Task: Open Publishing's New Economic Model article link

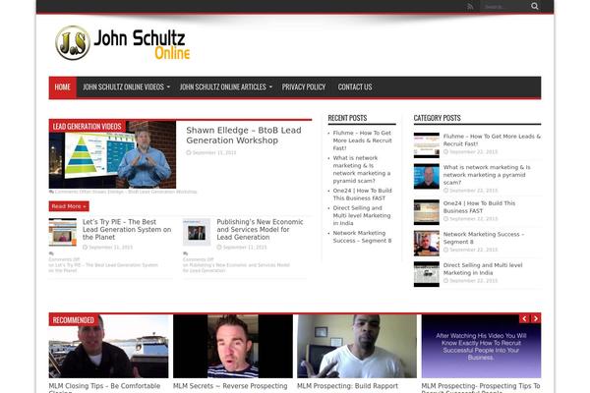Action: tap(260, 229)
